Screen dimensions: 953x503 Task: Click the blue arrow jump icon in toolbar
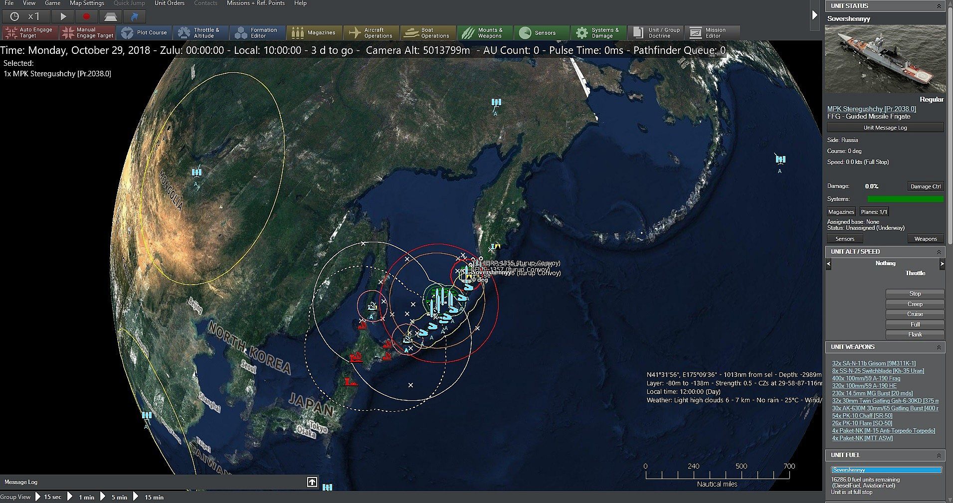[134, 16]
